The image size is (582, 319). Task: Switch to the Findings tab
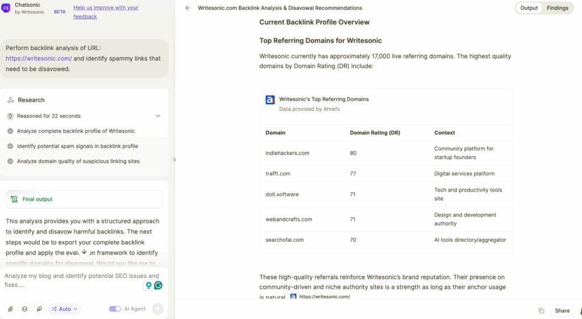[x=557, y=8]
